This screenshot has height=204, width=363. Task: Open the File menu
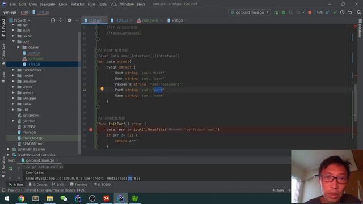click(12, 4)
